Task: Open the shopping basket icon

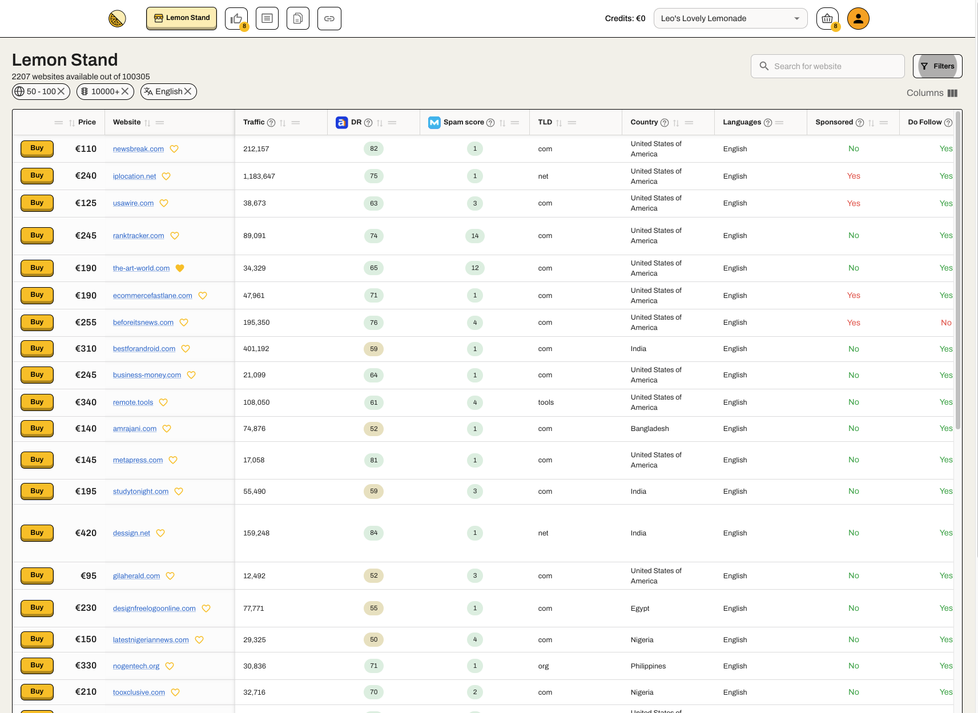Action: click(827, 18)
